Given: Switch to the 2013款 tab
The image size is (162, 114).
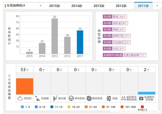Looking at the screenshot, I should (x=99, y=6).
